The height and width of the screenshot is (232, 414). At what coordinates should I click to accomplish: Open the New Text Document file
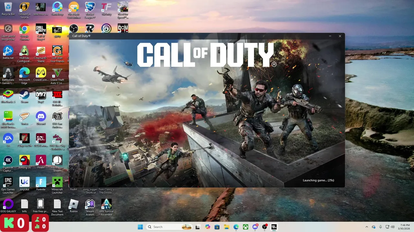coord(57,208)
